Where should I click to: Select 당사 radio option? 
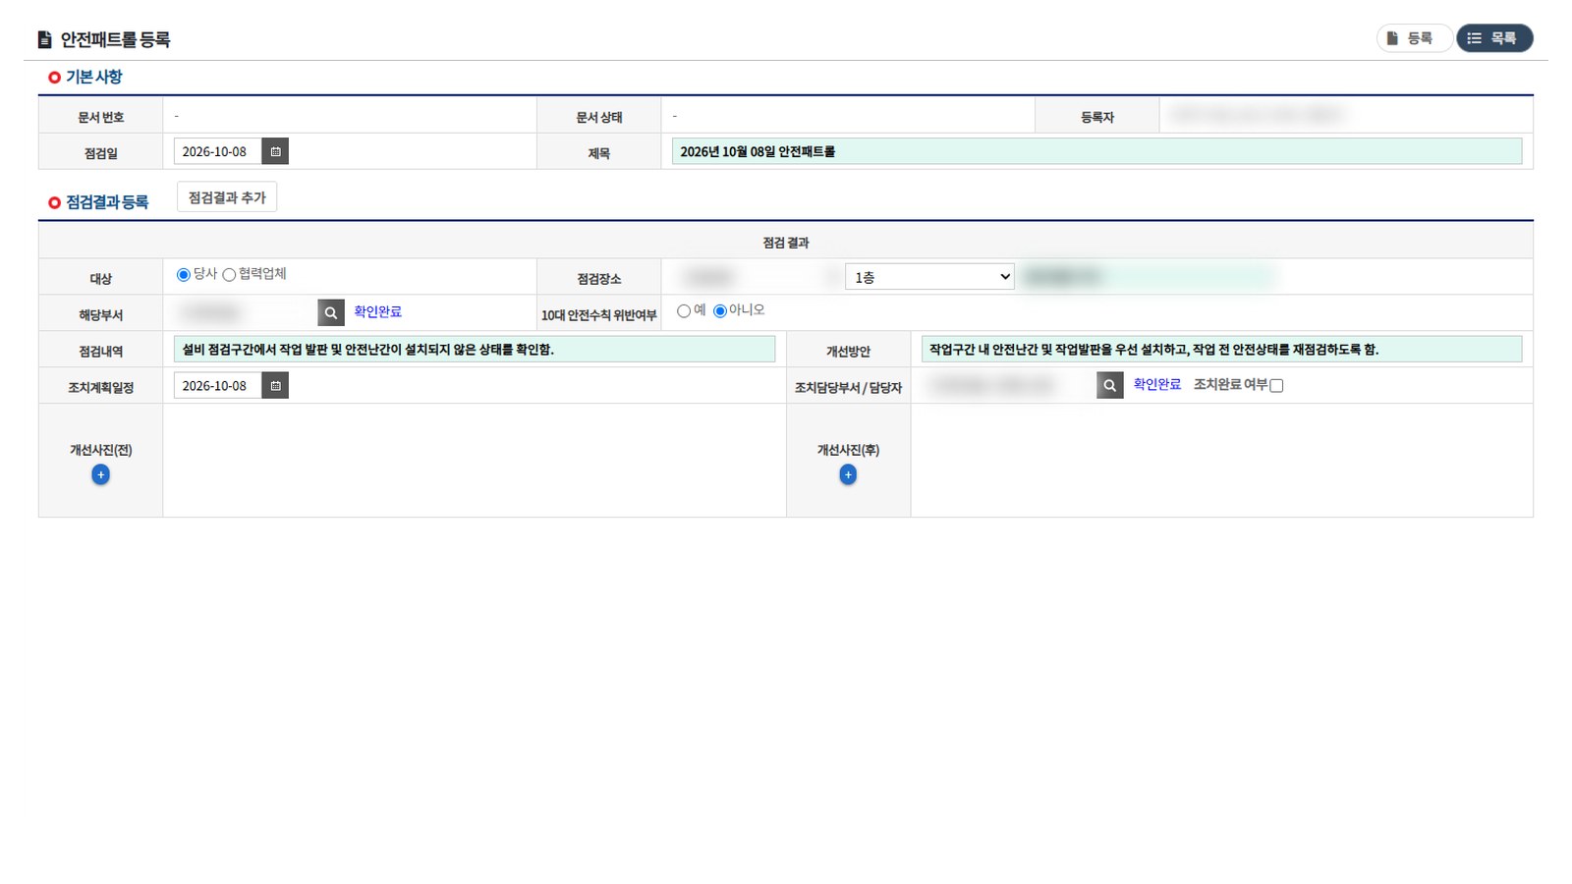pos(183,275)
